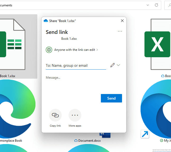Click the green sync checkmark status icon
The image size is (171, 152).
161,141
